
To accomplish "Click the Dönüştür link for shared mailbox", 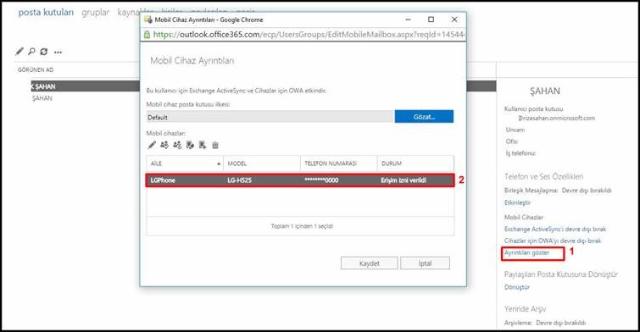I will (x=517, y=287).
